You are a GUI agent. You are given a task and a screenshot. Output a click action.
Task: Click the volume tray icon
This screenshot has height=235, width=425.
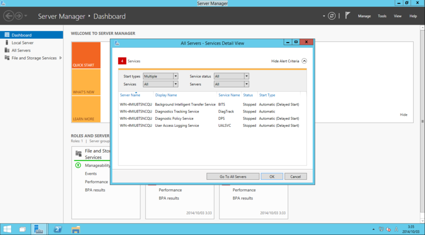tap(388, 229)
